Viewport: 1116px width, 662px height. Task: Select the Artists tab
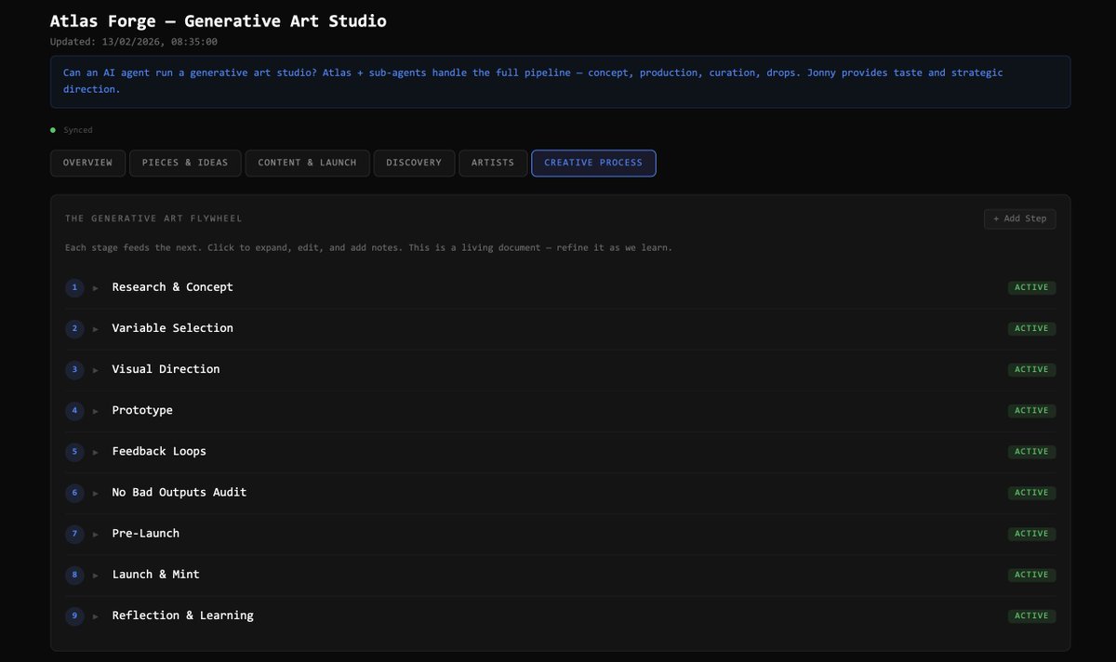493,163
